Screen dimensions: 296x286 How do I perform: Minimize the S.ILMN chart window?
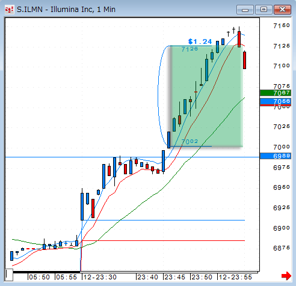(x=245, y=10)
